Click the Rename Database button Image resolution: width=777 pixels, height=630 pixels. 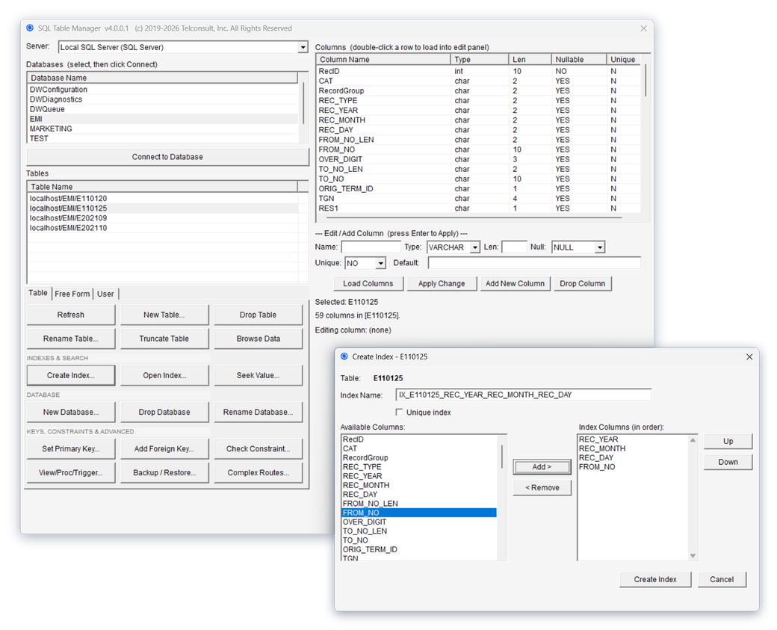click(x=259, y=412)
